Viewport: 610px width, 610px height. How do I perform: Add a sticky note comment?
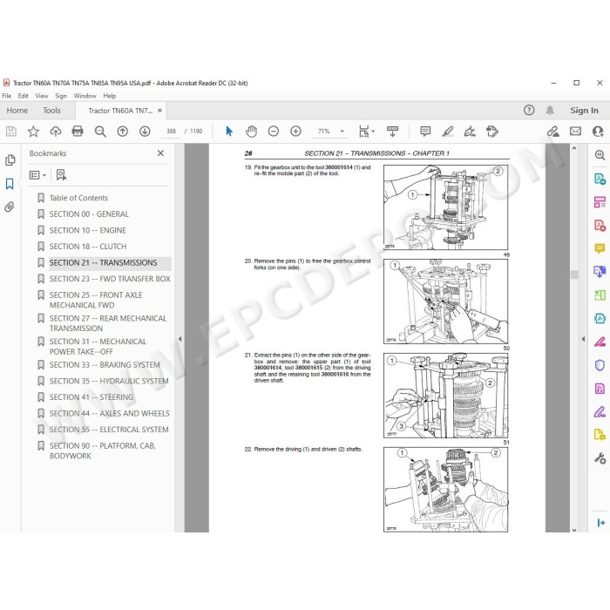(x=425, y=132)
